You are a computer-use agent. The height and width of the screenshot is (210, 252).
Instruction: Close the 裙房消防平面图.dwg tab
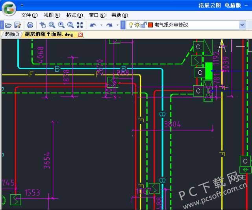click(81, 35)
